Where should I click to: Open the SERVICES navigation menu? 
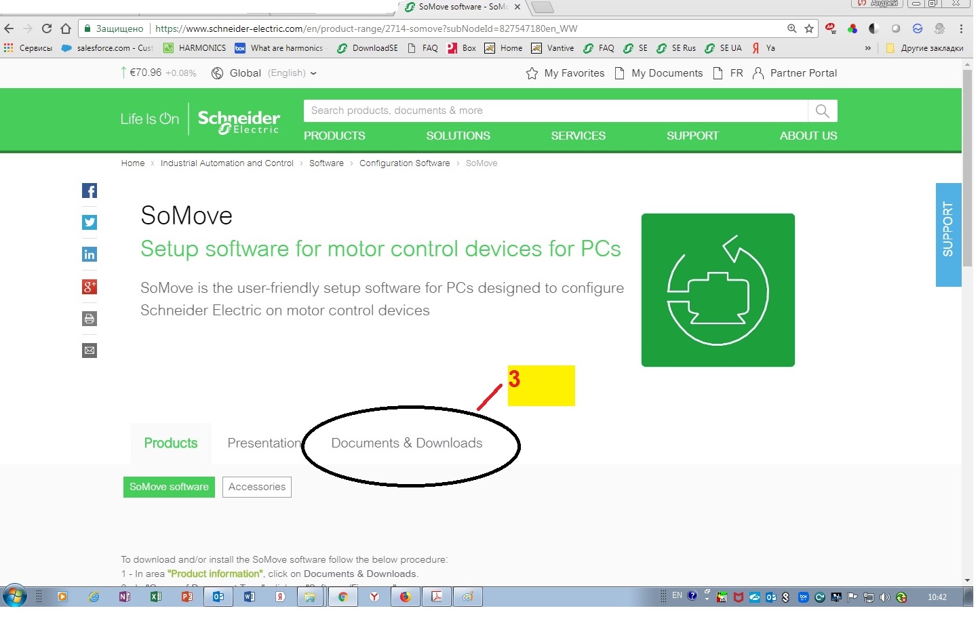pos(579,136)
